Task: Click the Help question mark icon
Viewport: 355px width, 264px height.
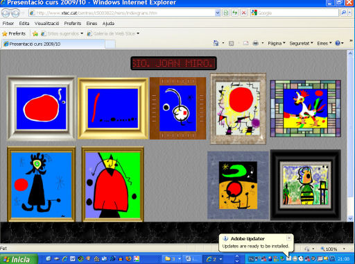Action: (x=338, y=43)
